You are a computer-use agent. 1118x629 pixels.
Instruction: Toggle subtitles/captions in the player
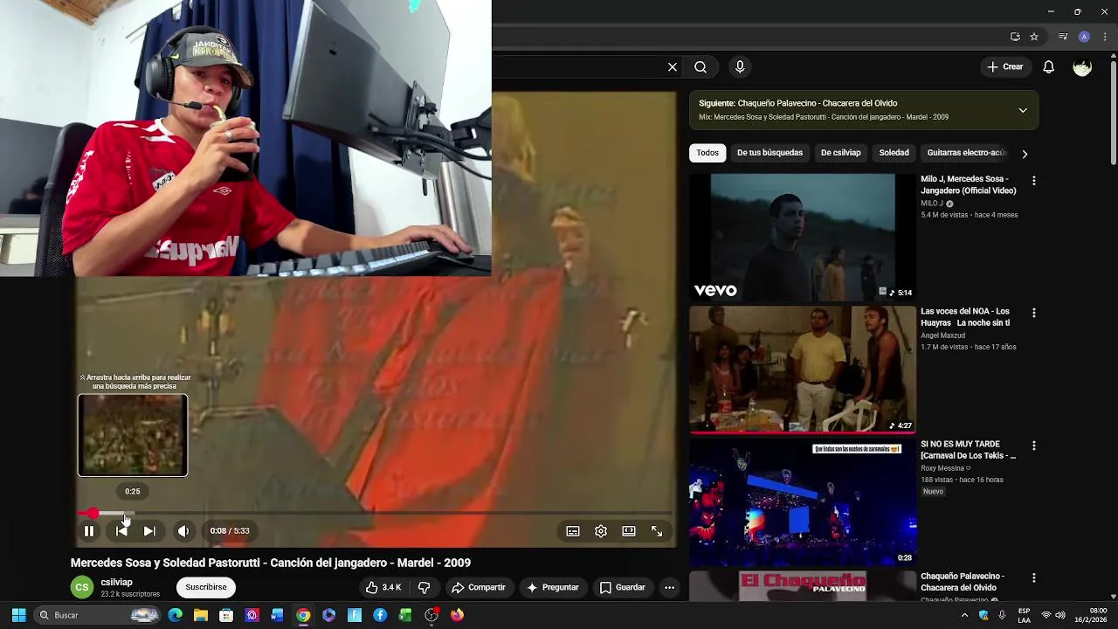(573, 531)
